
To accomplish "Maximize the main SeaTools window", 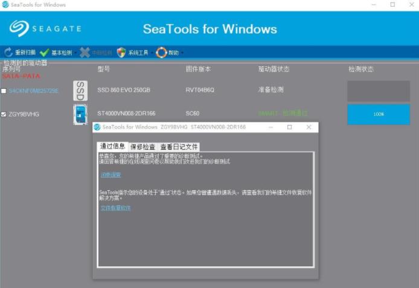I will tap(392, 5).
